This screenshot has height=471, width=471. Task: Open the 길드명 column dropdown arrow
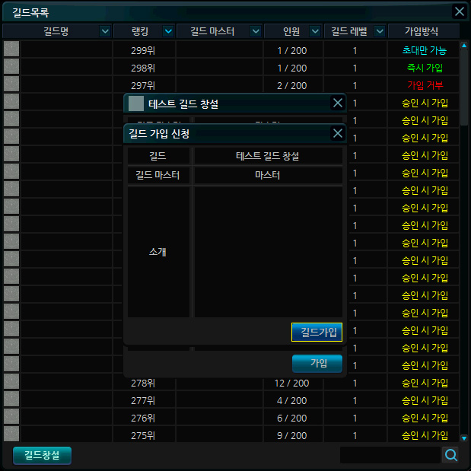coord(105,31)
